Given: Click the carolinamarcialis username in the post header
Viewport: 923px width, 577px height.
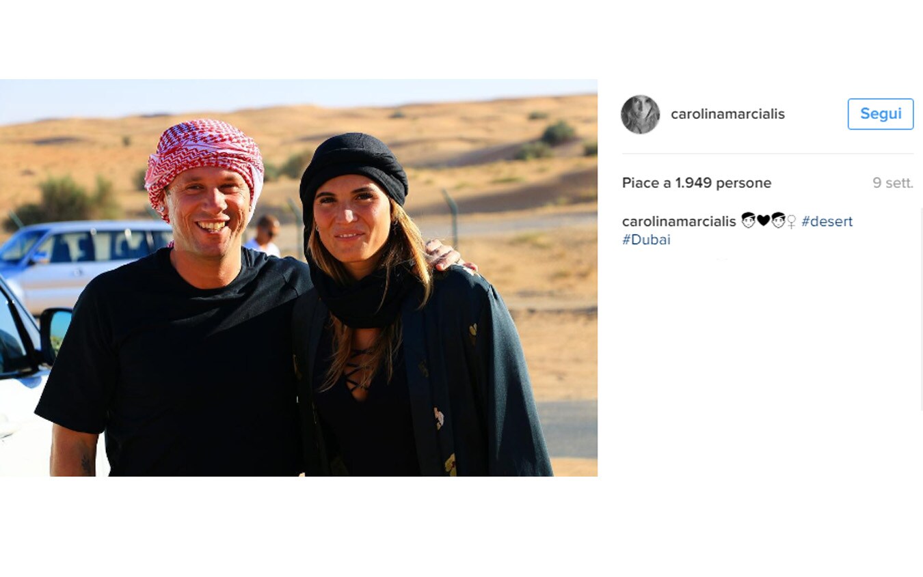Looking at the screenshot, I should coord(727,114).
